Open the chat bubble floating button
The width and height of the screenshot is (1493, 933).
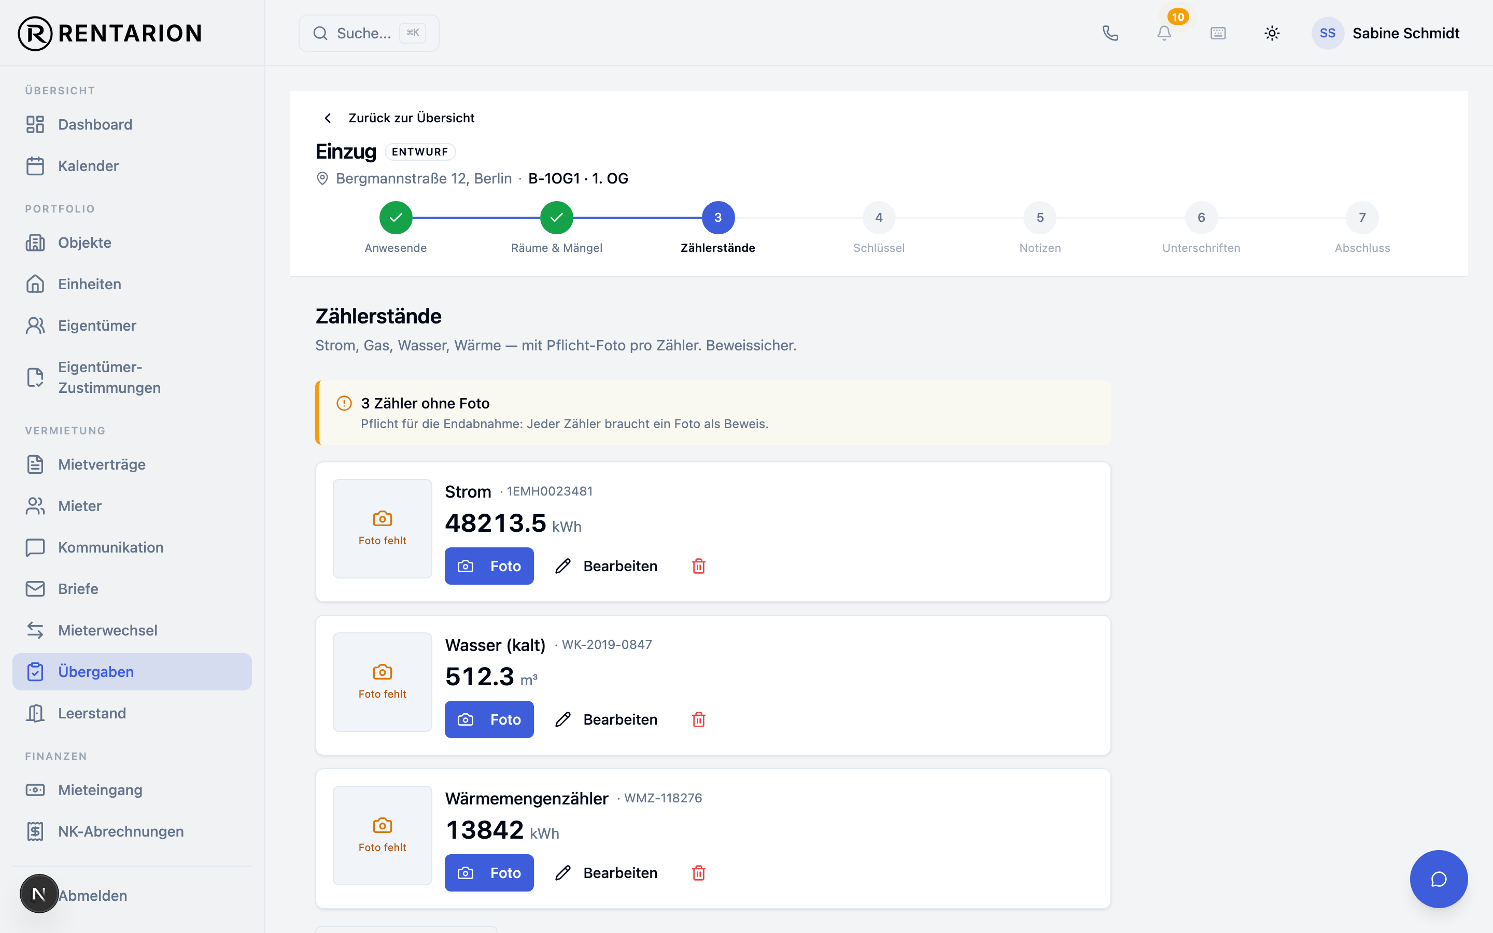(x=1439, y=879)
